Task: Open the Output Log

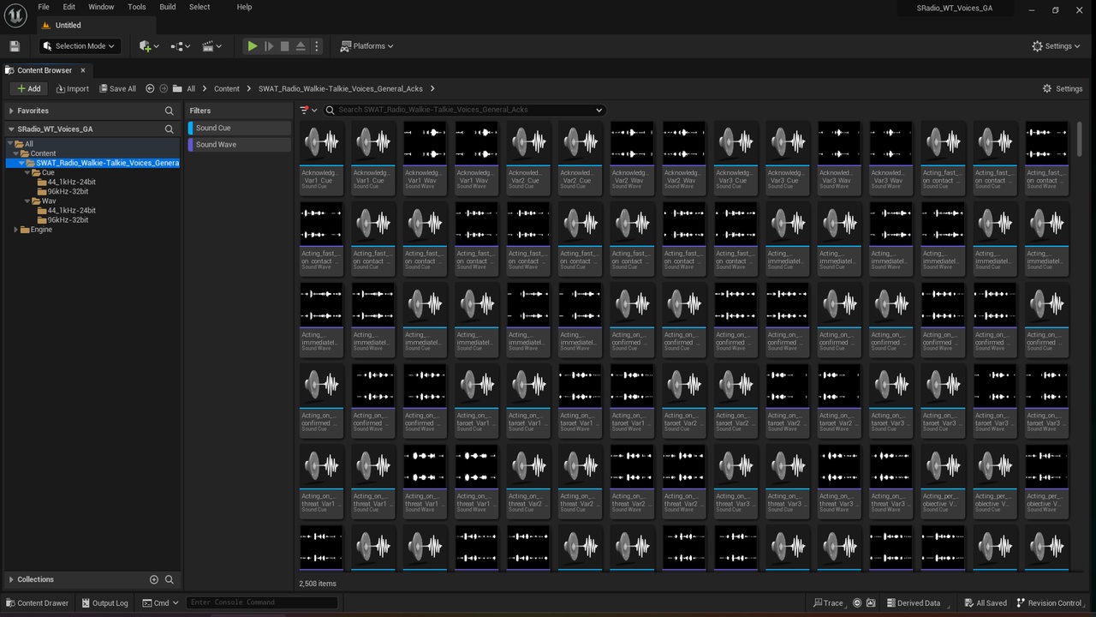Action: [104, 602]
